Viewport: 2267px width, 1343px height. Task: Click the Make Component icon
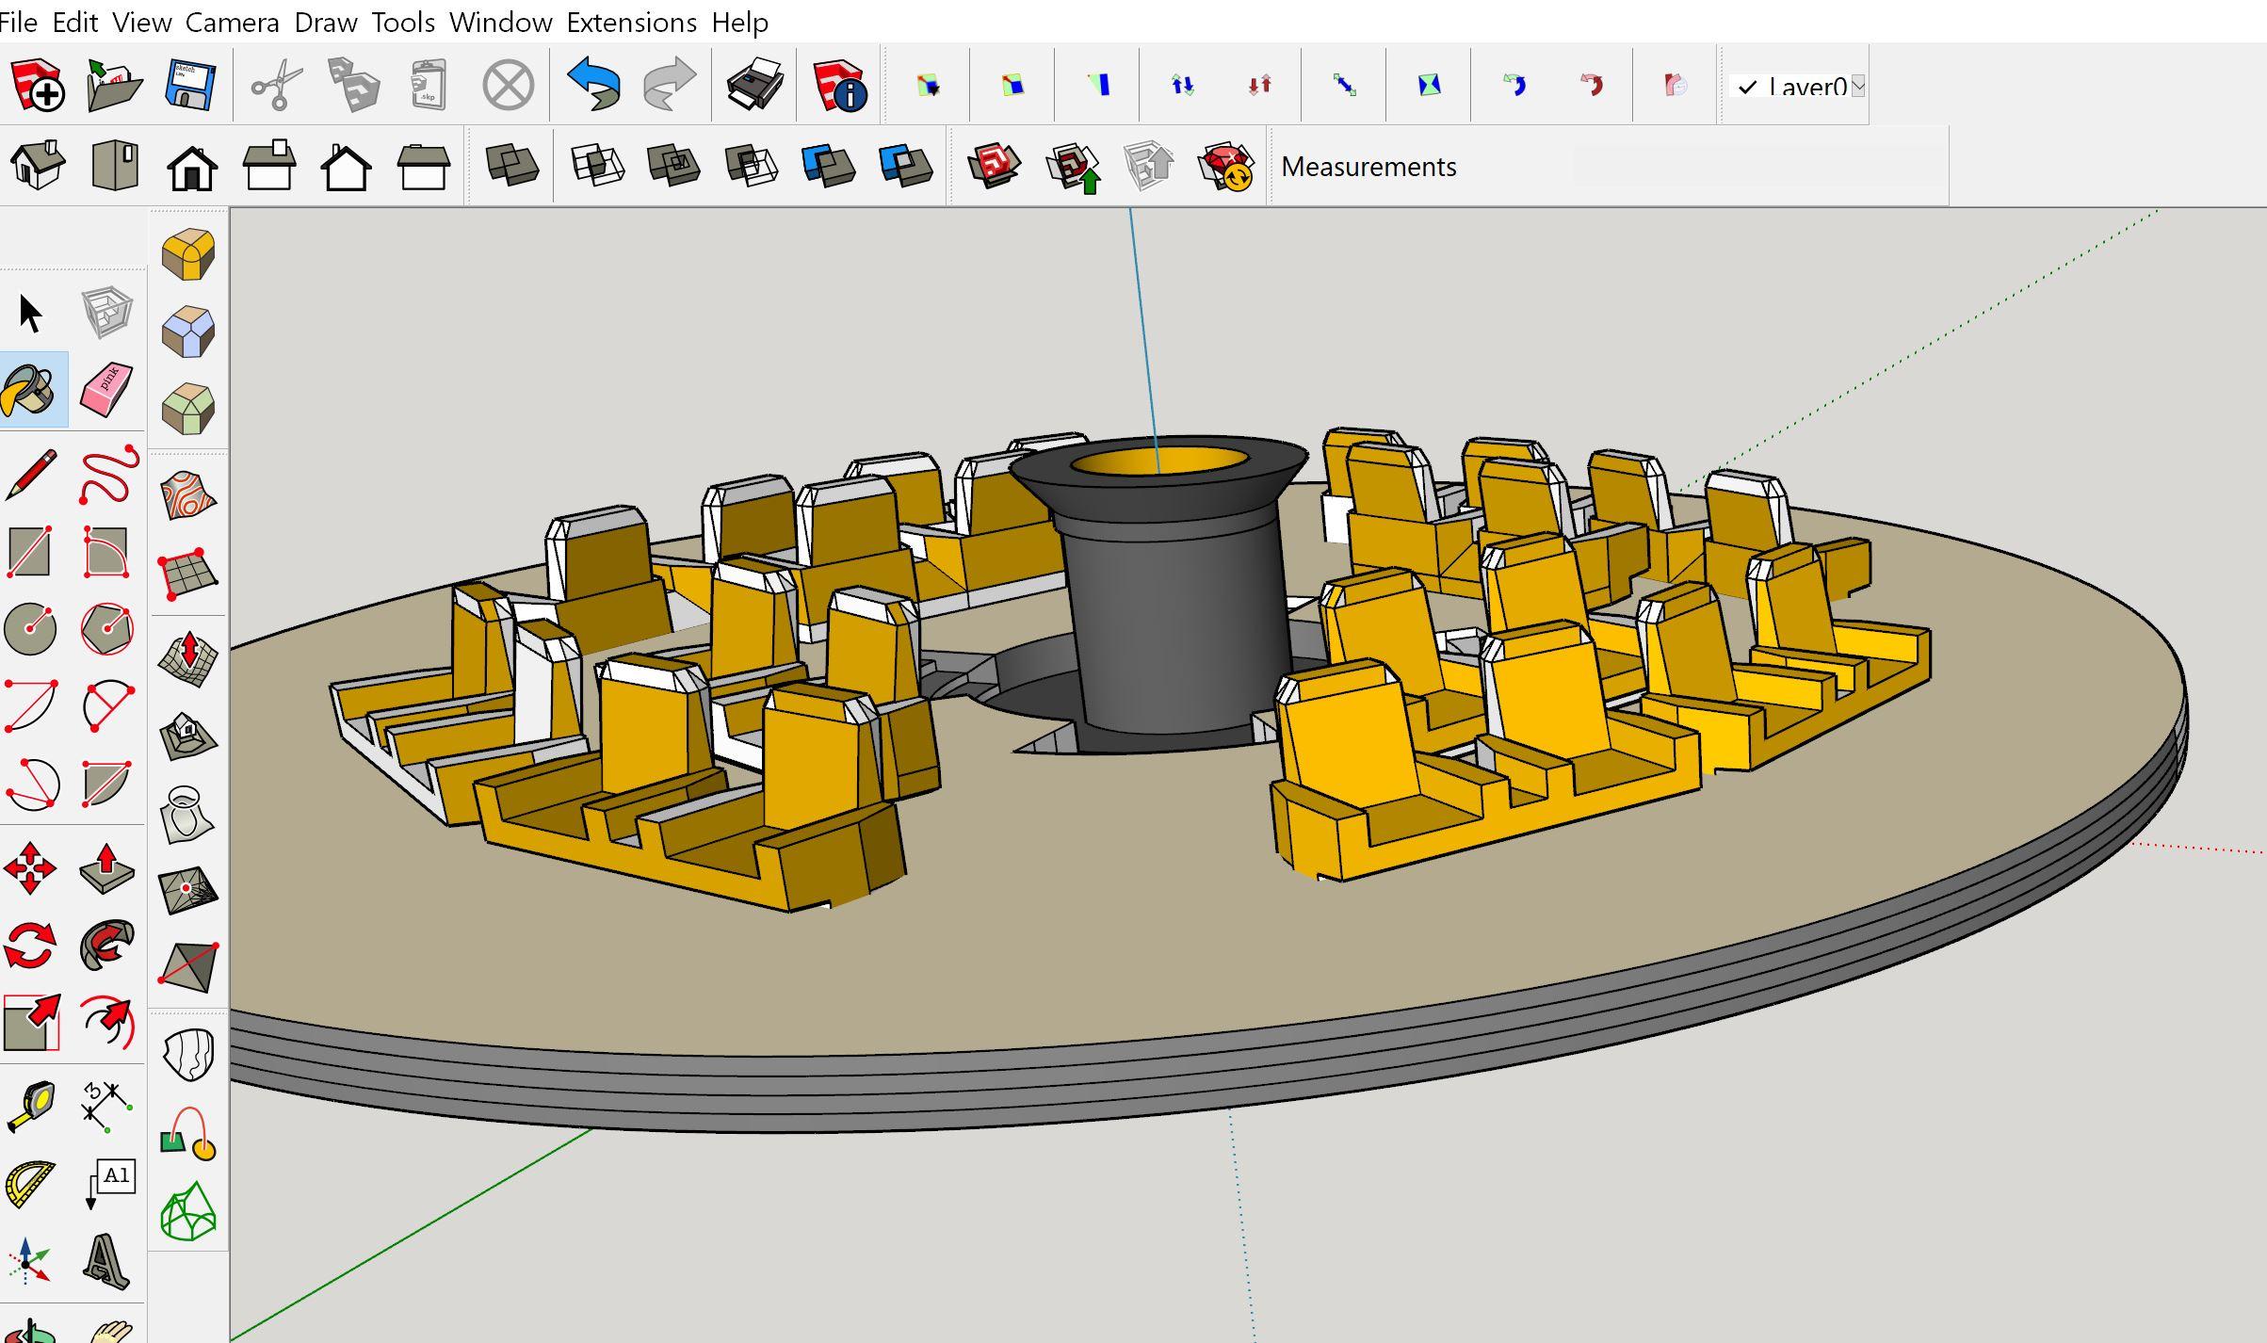point(106,313)
